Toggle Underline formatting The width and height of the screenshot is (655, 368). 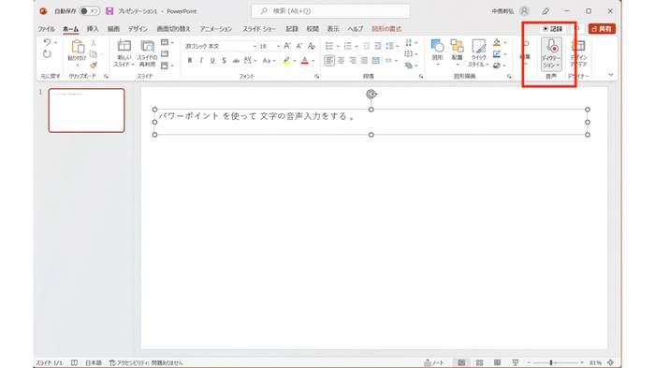click(212, 61)
